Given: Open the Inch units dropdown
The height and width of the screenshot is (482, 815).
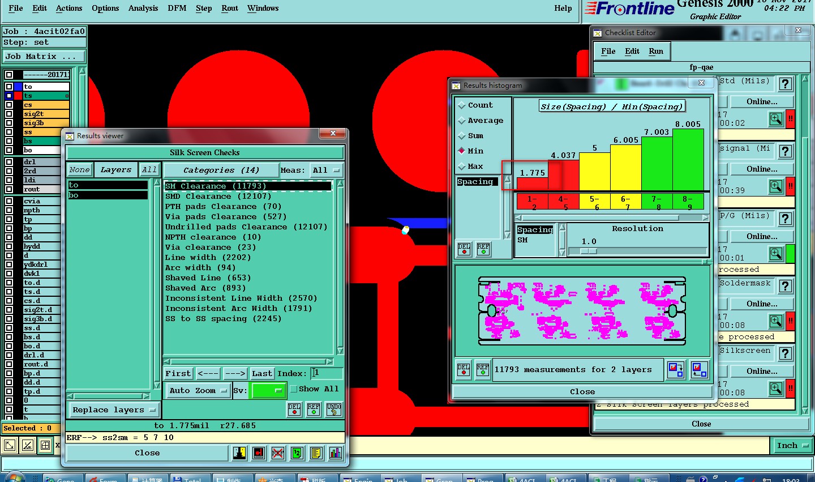Looking at the screenshot, I should point(791,446).
